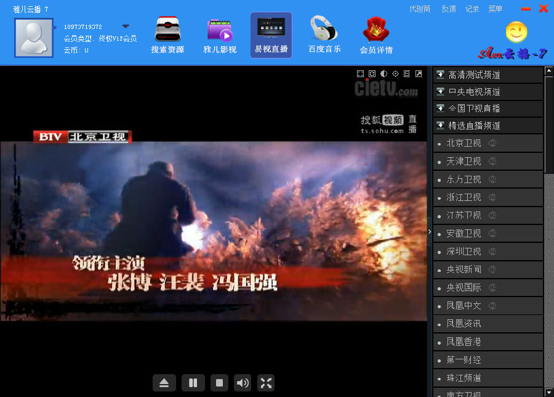Click the ② source icon beside 央视国际

(492, 288)
